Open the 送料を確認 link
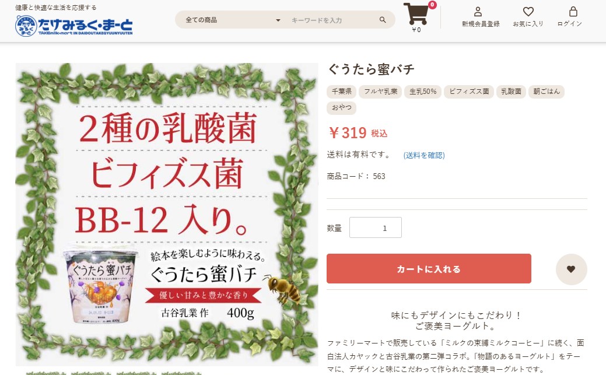Image resolution: width=606 pixels, height=375 pixels. [x=424, y=155]
